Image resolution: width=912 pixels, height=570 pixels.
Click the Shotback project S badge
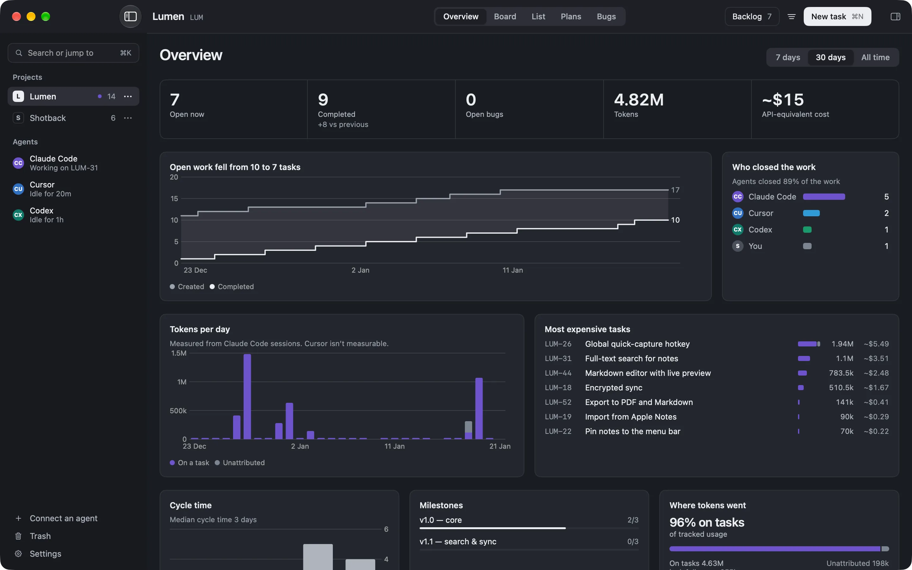click(18, 118)
